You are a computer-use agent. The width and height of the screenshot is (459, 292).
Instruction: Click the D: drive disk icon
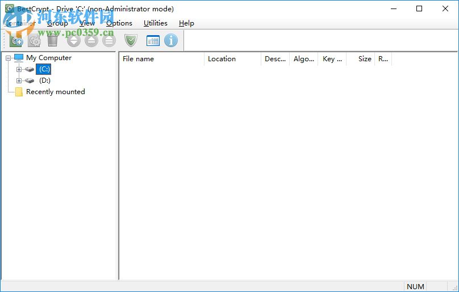coord(30,81)
